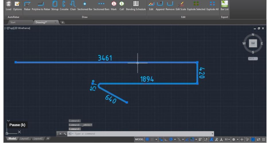Open annotation scale 1:1 dropdown
The image size is (268, 143).
click(227, 139)
